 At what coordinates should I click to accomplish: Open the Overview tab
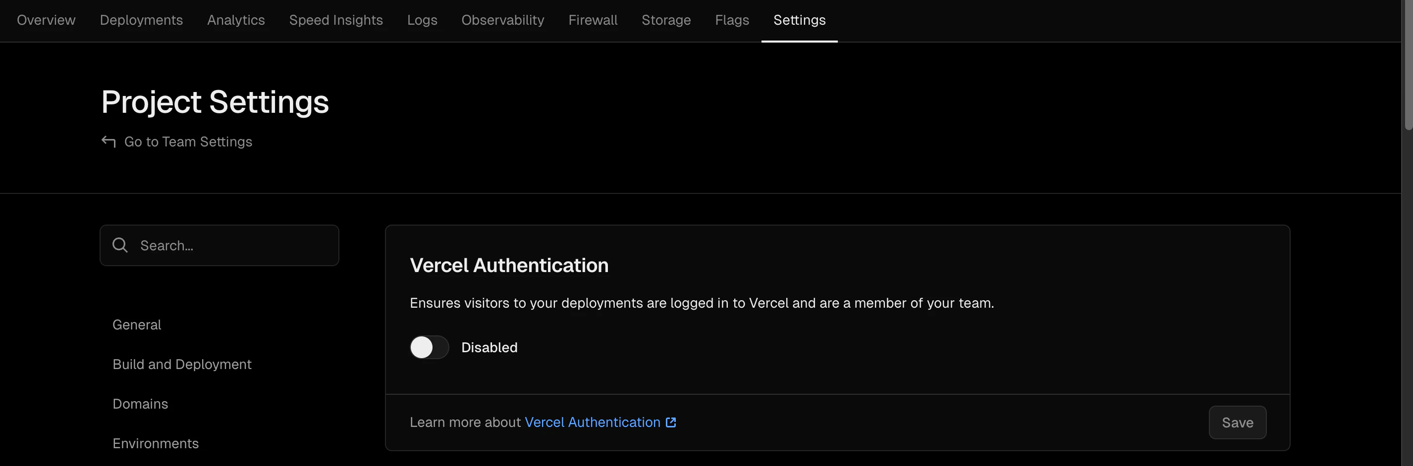[x=46, y=20]
